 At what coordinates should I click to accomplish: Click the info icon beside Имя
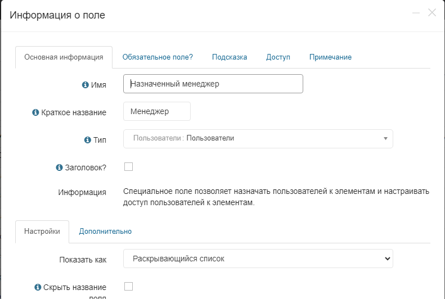pyautogui.click(x=85, y=85)
